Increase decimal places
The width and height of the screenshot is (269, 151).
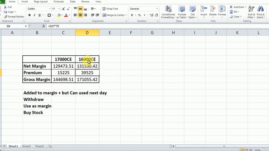click(x=151, y=15)
